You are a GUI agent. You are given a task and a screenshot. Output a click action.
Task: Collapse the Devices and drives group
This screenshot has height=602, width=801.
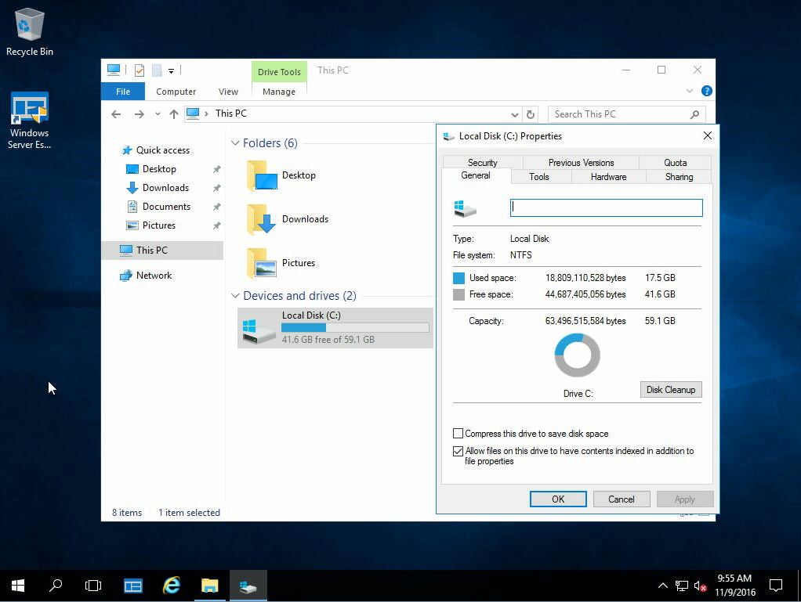click(235, 296)
